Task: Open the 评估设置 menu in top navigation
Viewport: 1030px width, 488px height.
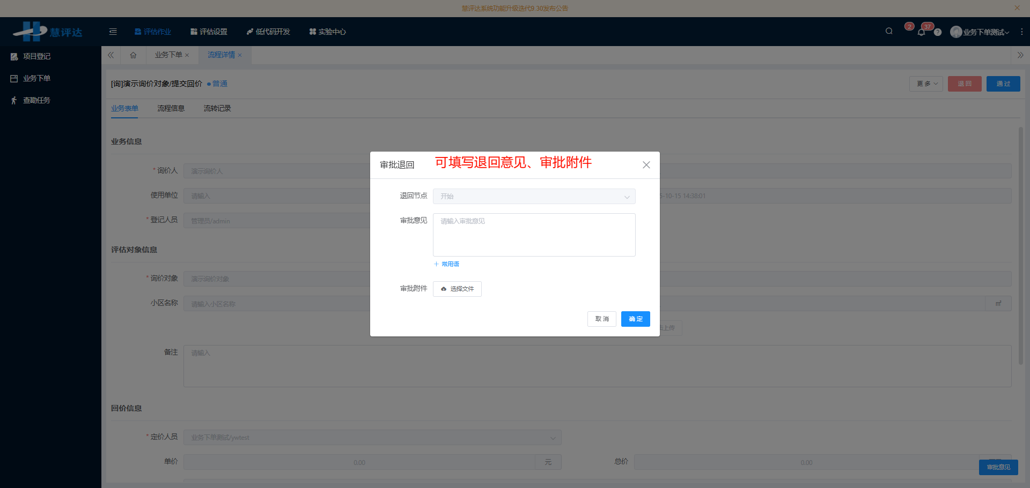Action: (213, 32)
